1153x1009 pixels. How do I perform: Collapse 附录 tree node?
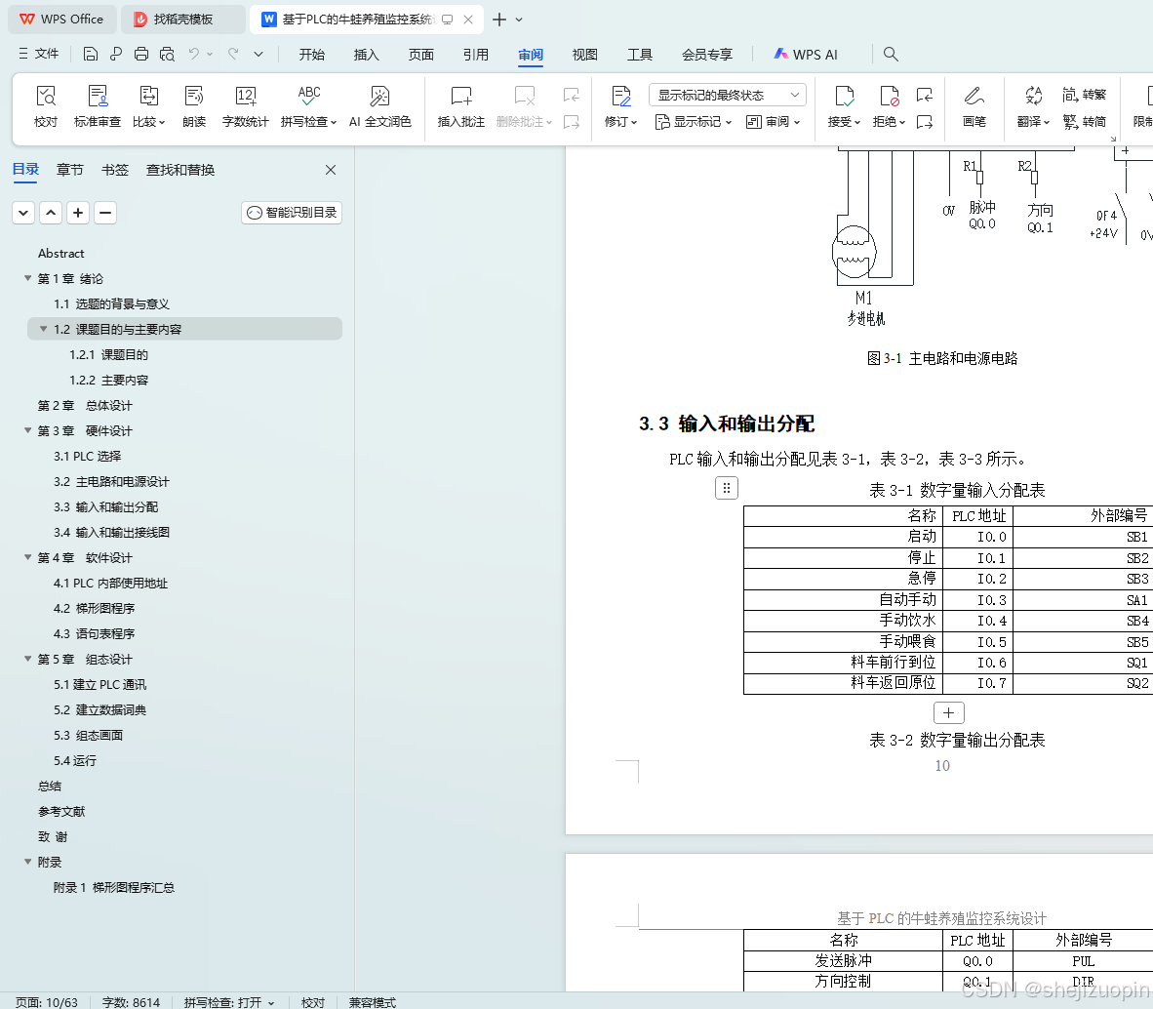pos(28,862)
